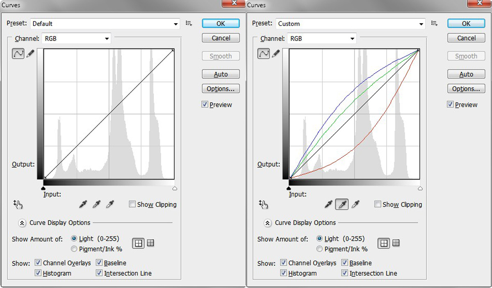Enable Show Clipping in the left Curves dialog
This screenshot has height=288, width=492.
tap(132, 204)
